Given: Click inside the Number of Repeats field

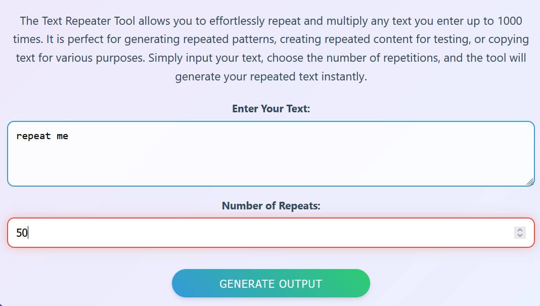Looking at the screenshot, I should (202, 233).
